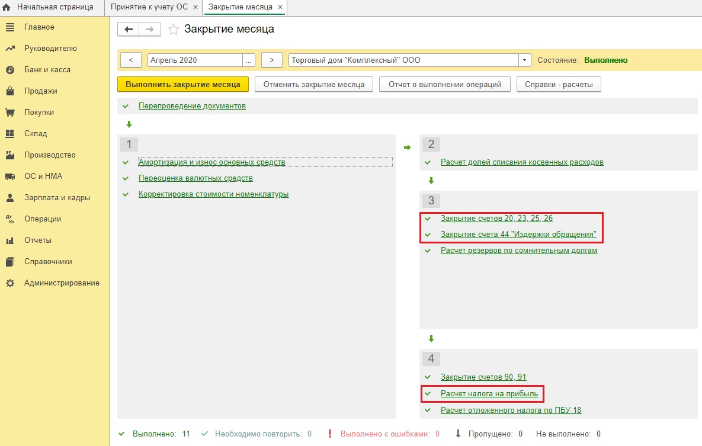Open Расчет отложенного налога по ПБУ 18
702x446 pixels.
pyautogui.click(x=511, y=410)
